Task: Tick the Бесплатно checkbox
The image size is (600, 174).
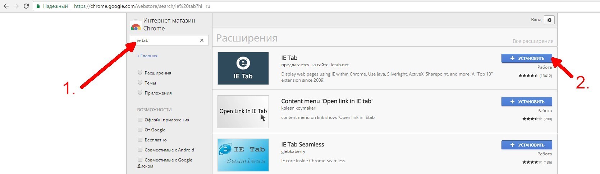Action: pyautogui.click(x=140, y=139)
